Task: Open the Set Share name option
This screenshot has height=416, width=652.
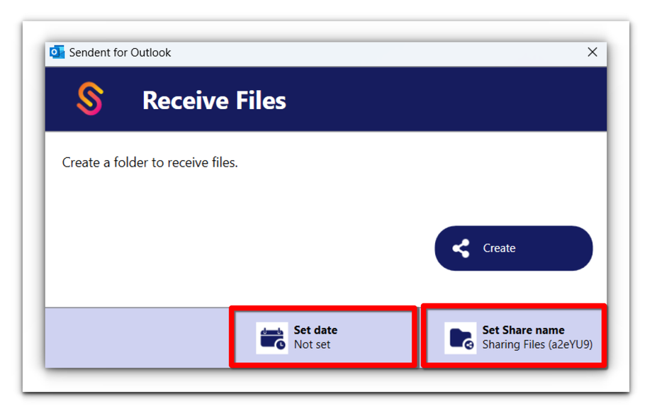Action: point(514,337)
